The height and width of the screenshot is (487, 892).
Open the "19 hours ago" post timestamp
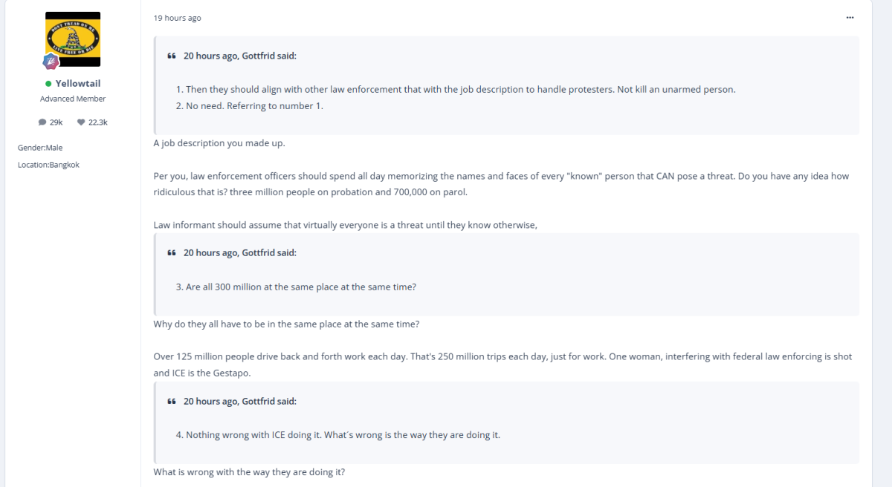177,18
